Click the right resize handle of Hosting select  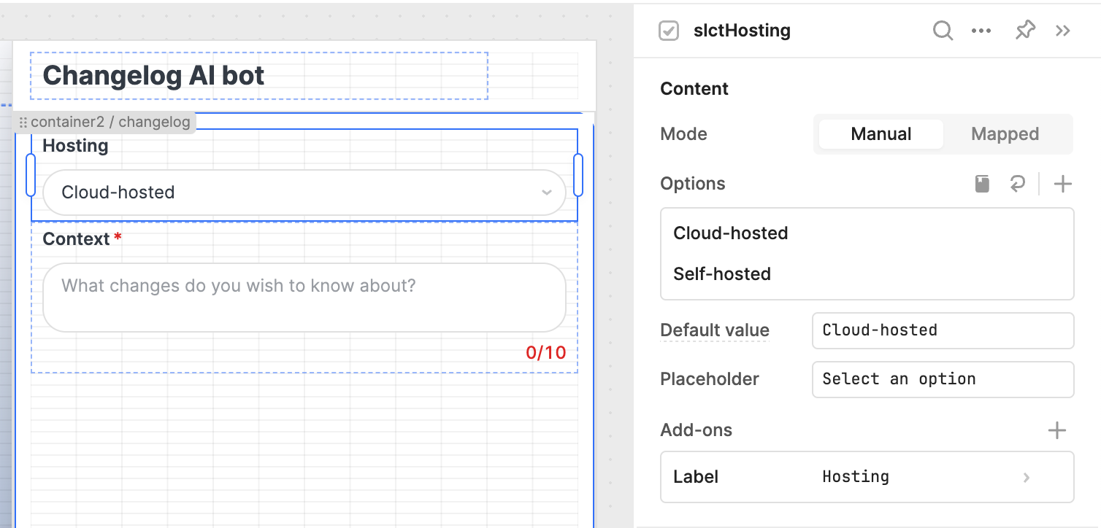(578, 175)
